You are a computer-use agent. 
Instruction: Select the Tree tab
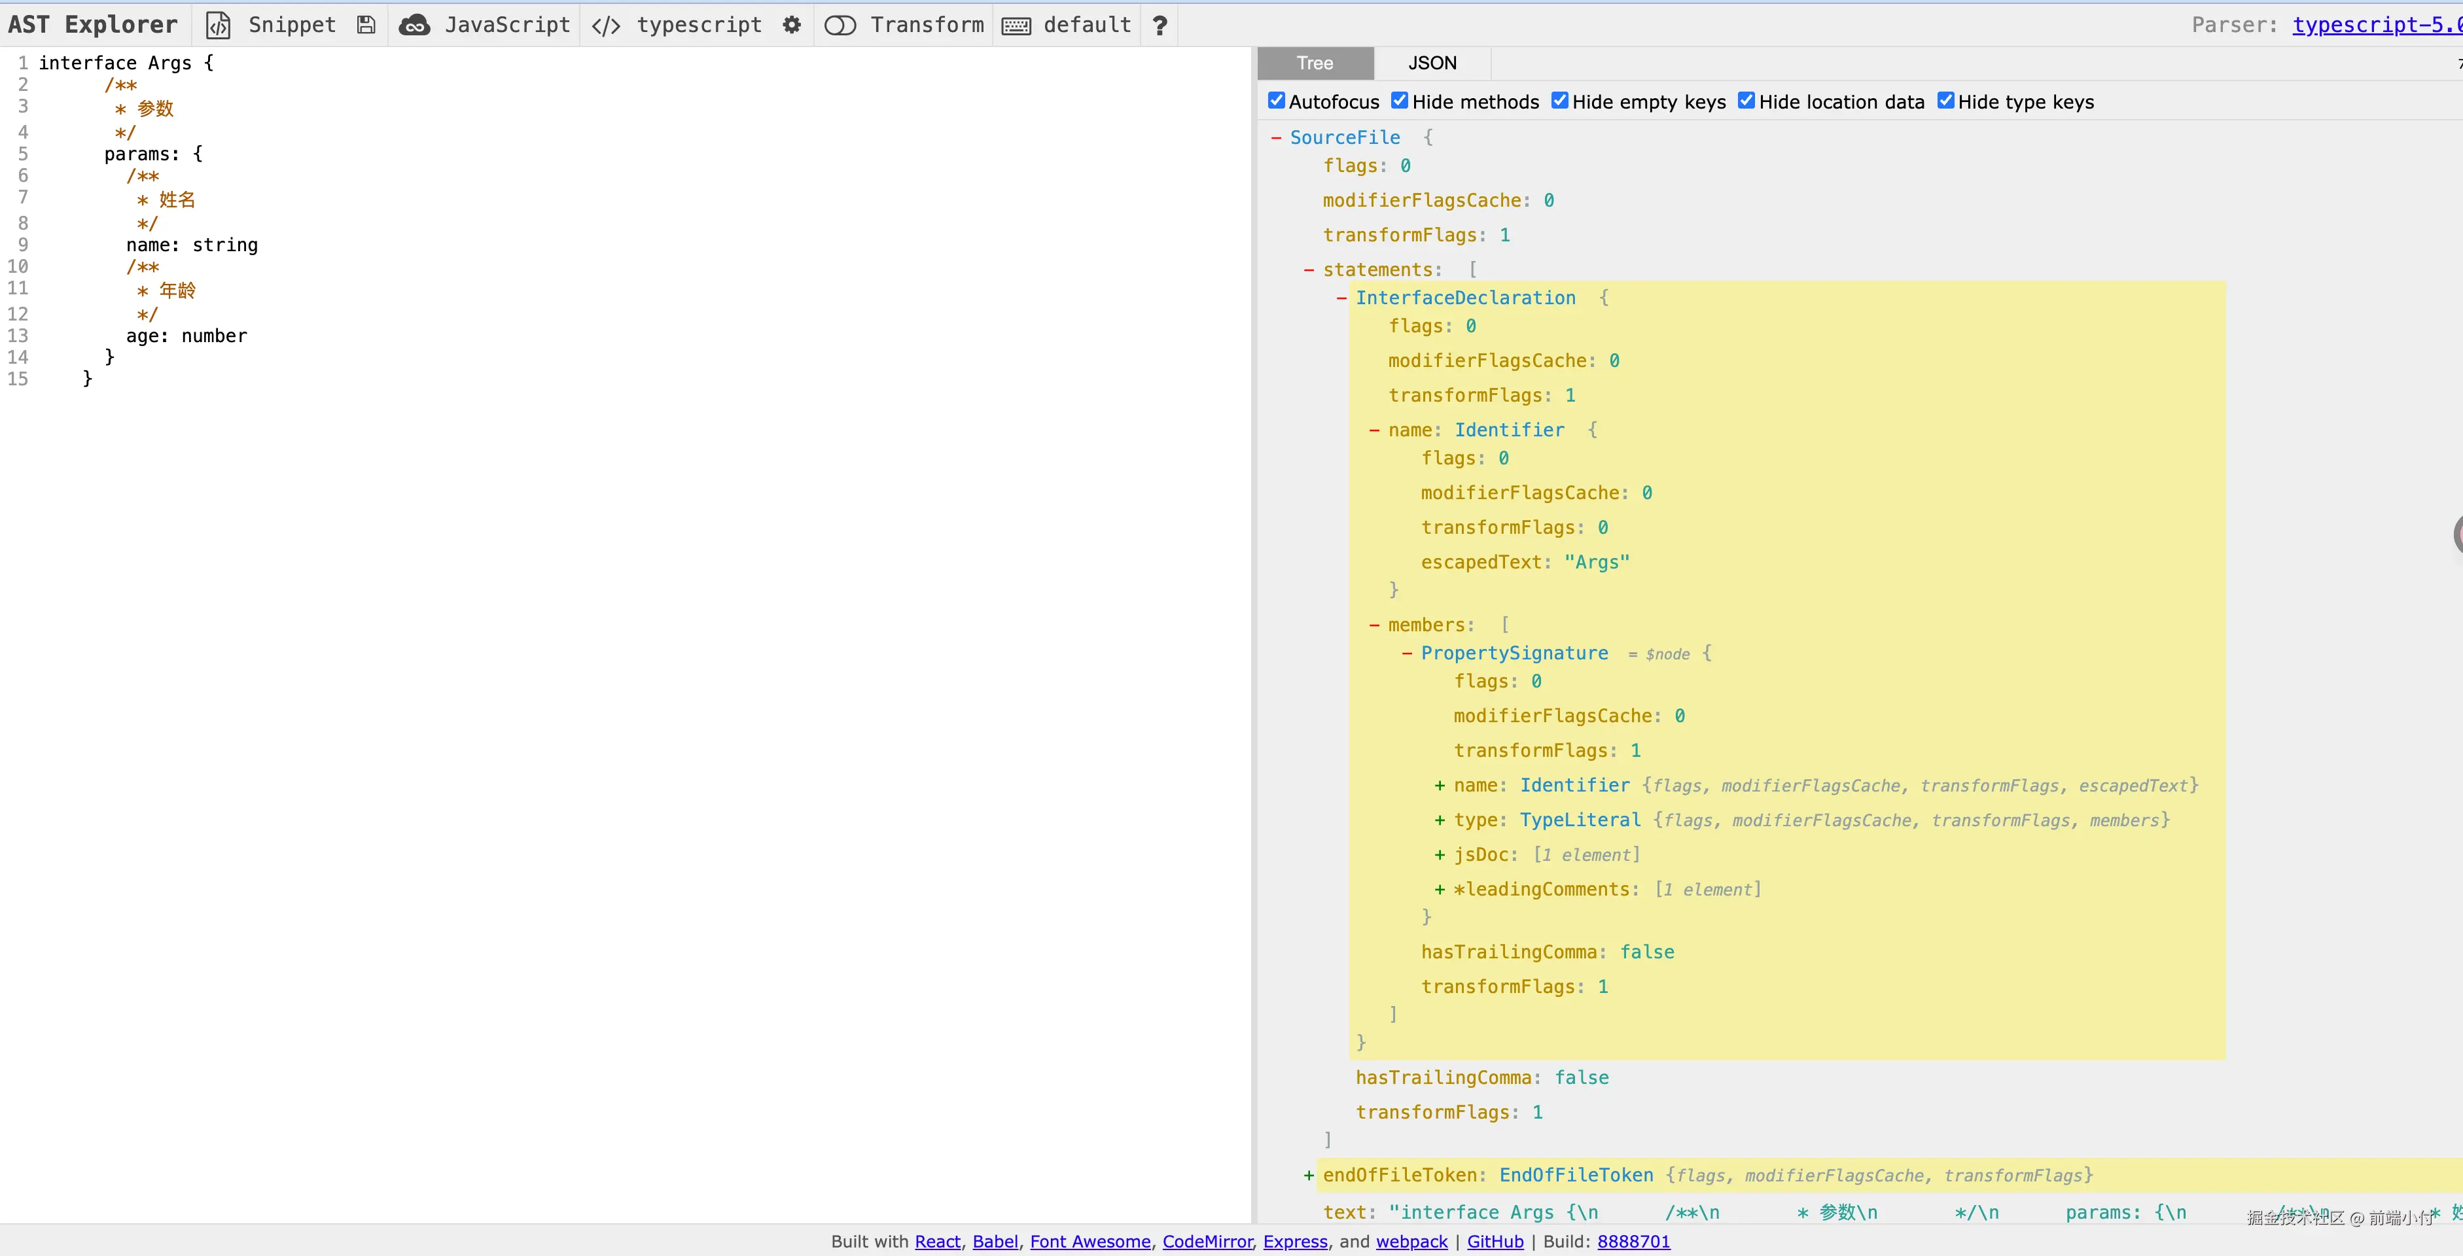click(x=1315, y=63)
